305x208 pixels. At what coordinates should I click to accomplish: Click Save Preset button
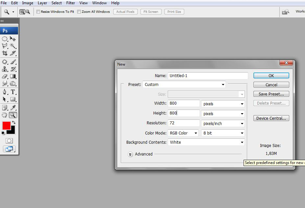point(271,94)
